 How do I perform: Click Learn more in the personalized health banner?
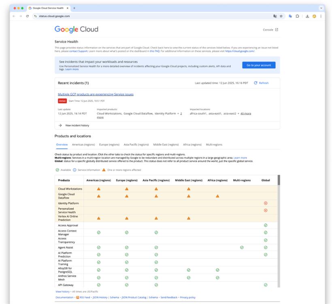pyautogui.click(x=72, y=69)
